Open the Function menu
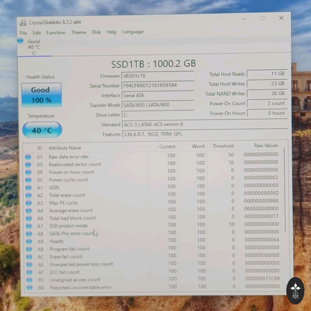 click(56, 32)
